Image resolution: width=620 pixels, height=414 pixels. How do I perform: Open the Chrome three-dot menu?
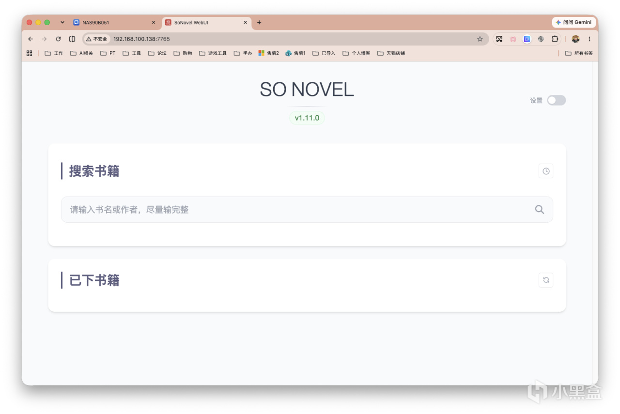click(589, 39)
